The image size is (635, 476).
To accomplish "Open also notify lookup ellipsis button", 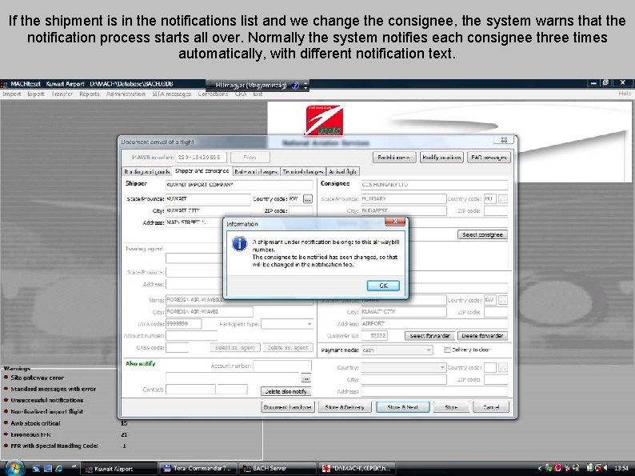I will [x=306, y=378].
